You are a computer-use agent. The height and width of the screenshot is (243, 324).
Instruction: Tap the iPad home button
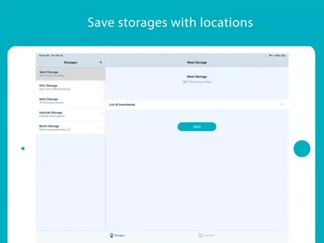tap(302, 148)
